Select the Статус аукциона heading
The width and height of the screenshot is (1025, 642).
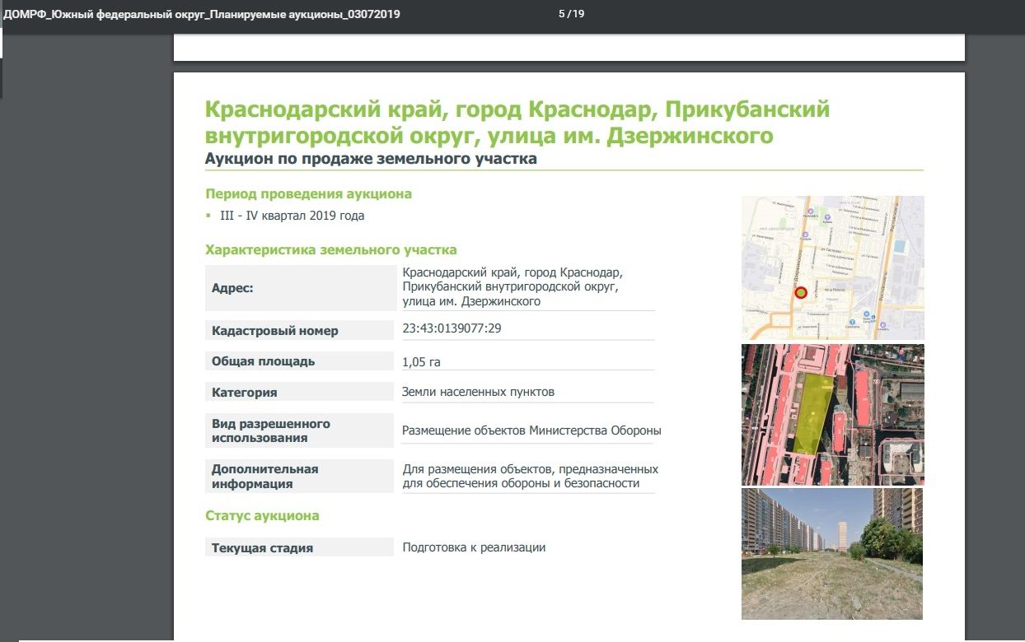point(262,516)
